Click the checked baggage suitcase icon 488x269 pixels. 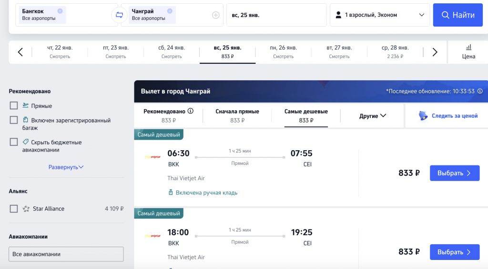(x=26, y=120)
